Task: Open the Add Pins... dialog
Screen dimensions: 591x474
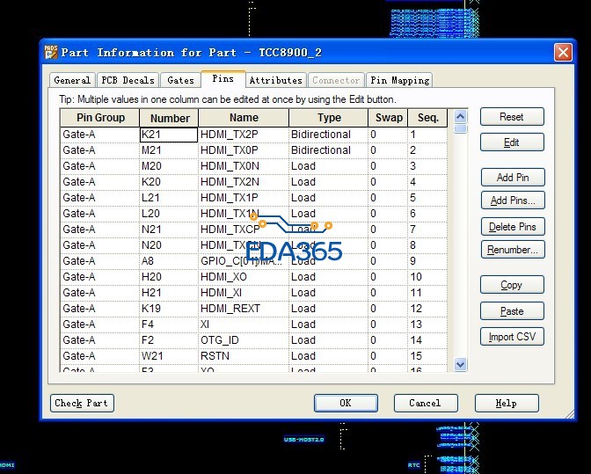Action: point(511,201)
